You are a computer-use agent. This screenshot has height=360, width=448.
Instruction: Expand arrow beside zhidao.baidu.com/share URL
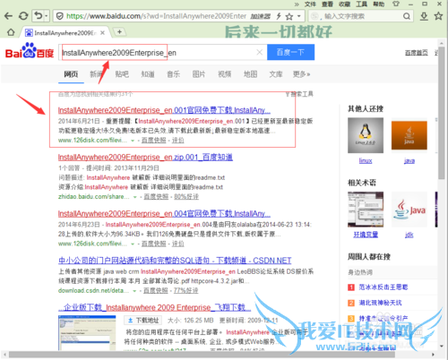click(x=135, y=197)
